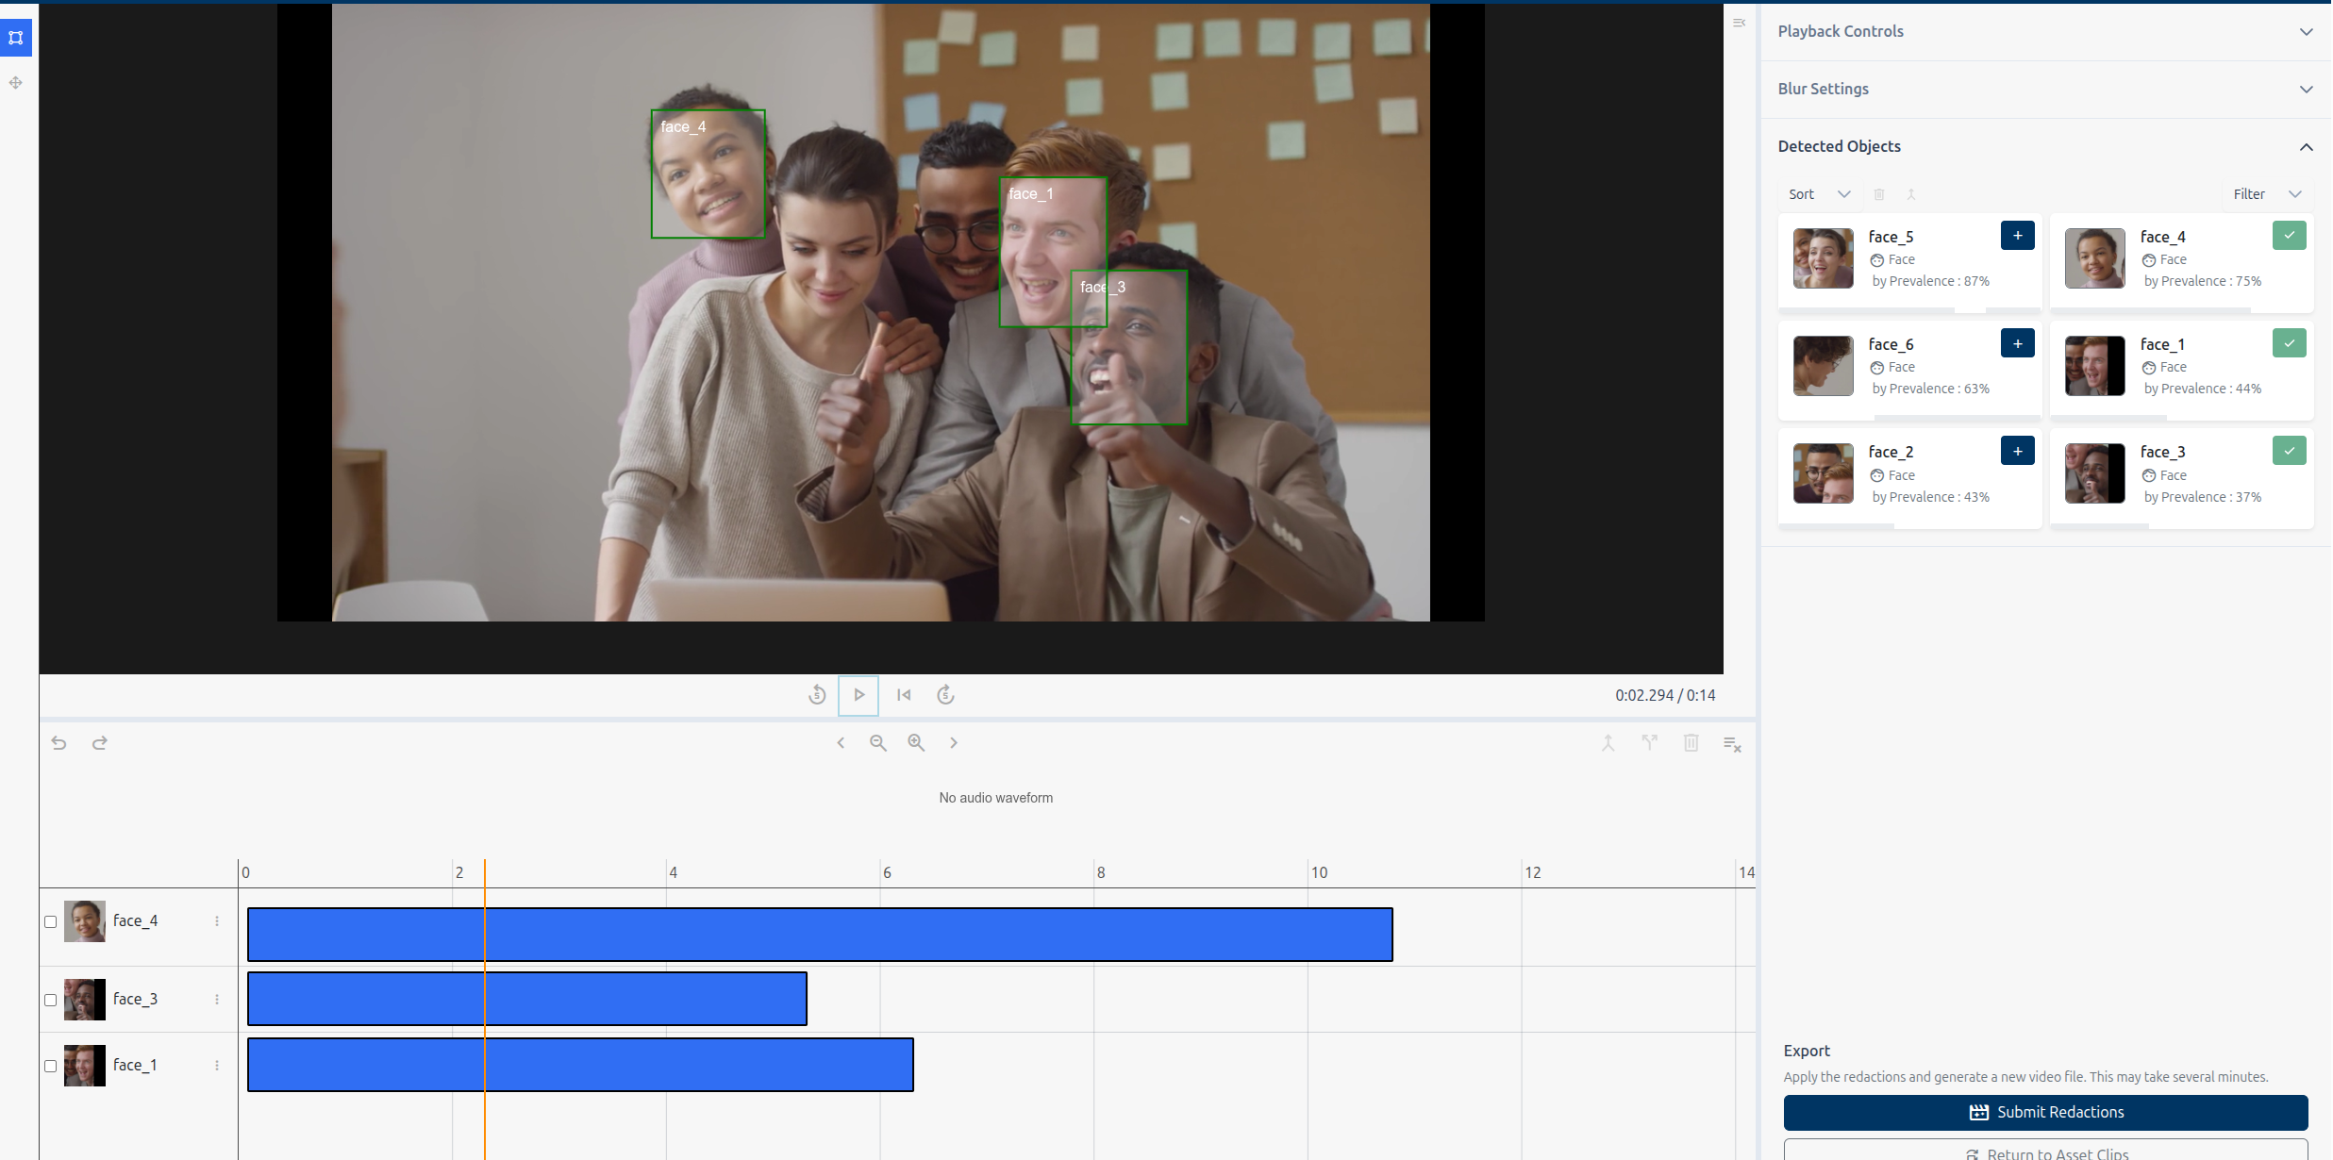Viewport: 2333px width, 1160px height.
Task: Click the play button under the video
Action: tap(858, 695)
